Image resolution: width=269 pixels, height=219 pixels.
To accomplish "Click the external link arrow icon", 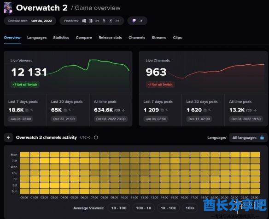I will pyautogui.click(x=140, y=21).
